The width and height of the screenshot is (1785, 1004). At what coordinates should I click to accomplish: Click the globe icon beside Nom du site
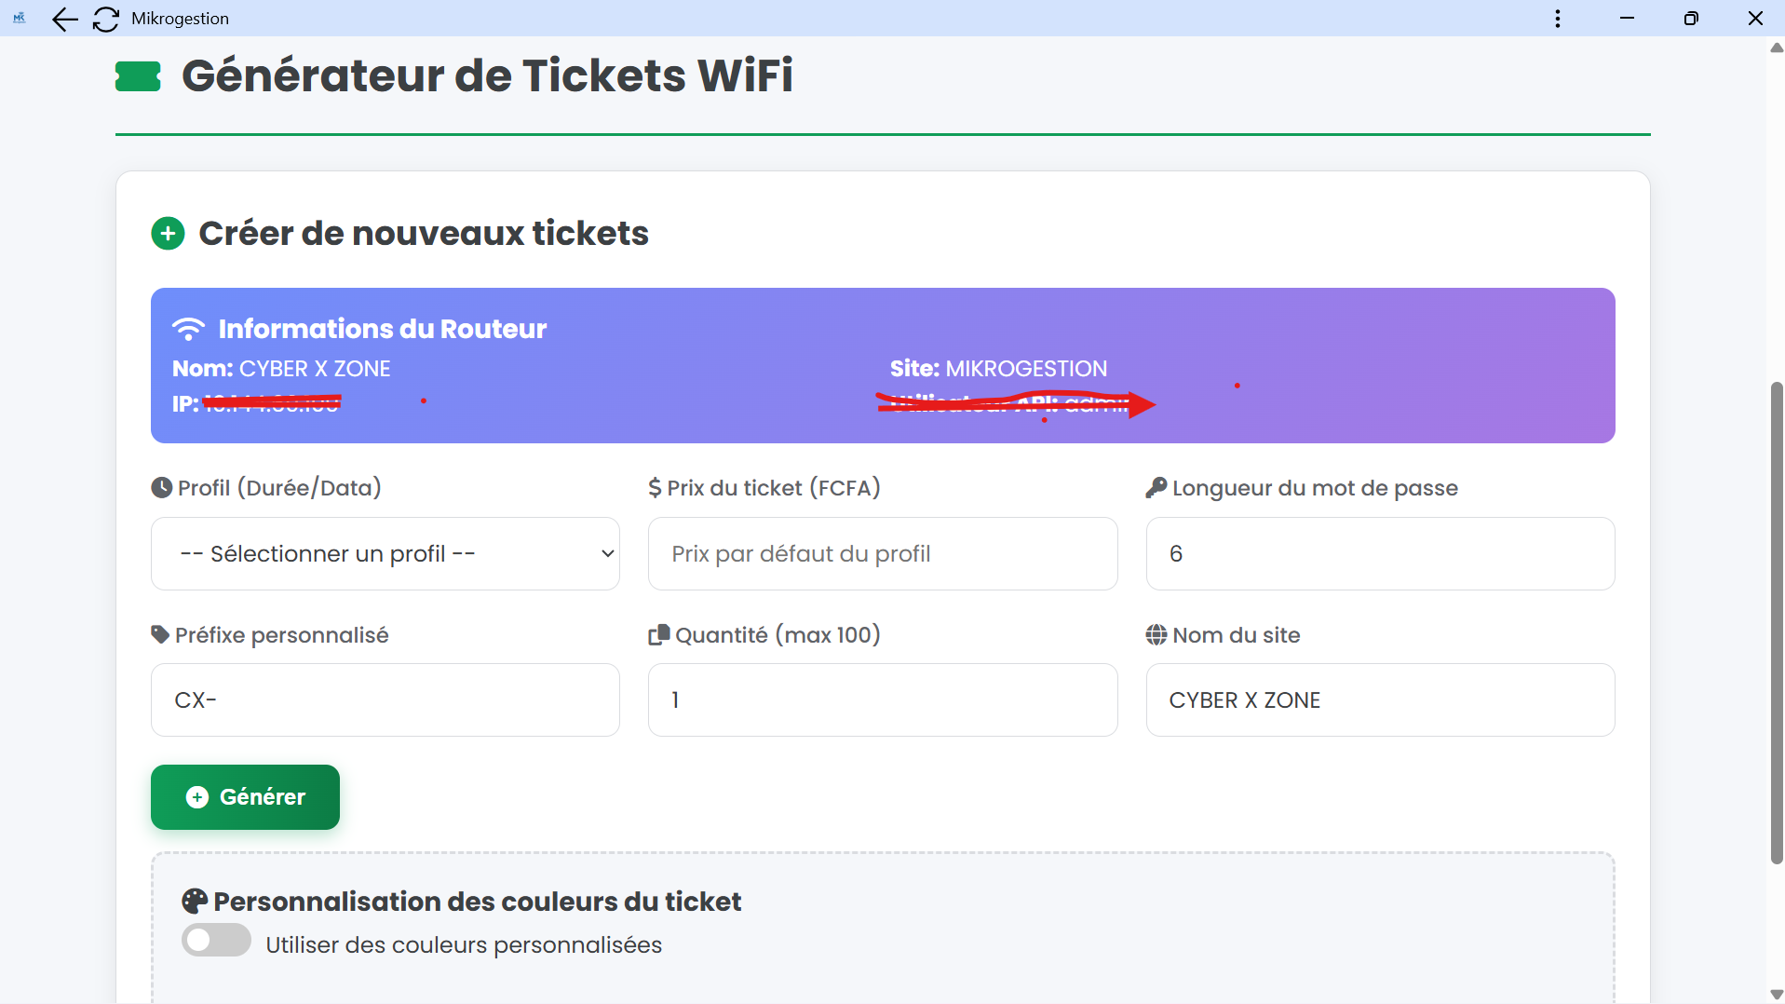coord(1156,634)
